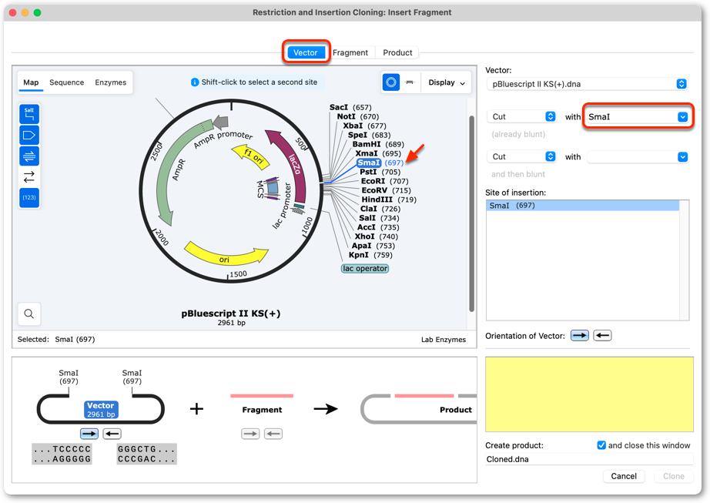Image resolution: width=710 pixels, height=503 pixels.
Task: Open the magnifier search icon below map
Action: coord(29,314)
